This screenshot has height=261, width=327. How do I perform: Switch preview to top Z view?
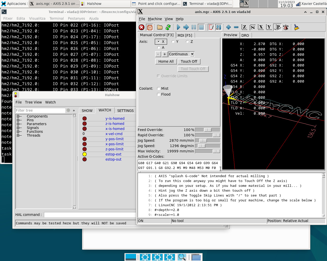tap(244, 27)
